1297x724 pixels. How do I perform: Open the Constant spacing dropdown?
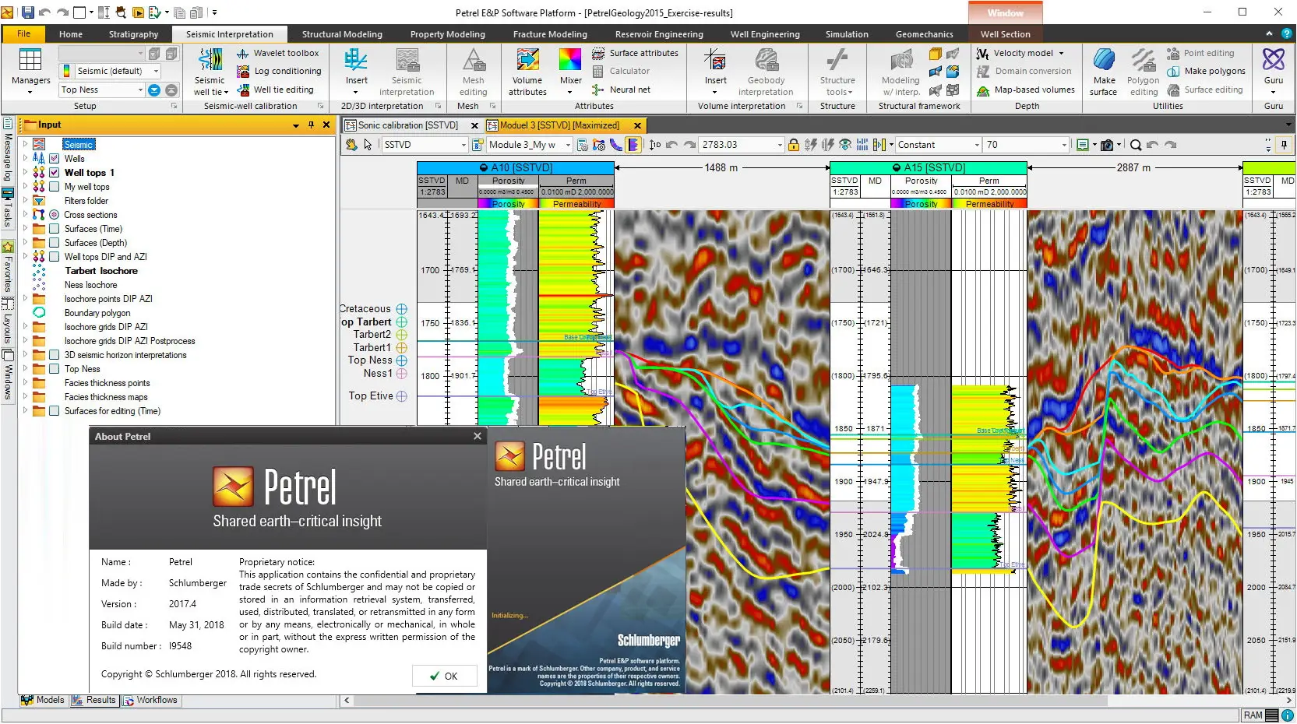977,145
